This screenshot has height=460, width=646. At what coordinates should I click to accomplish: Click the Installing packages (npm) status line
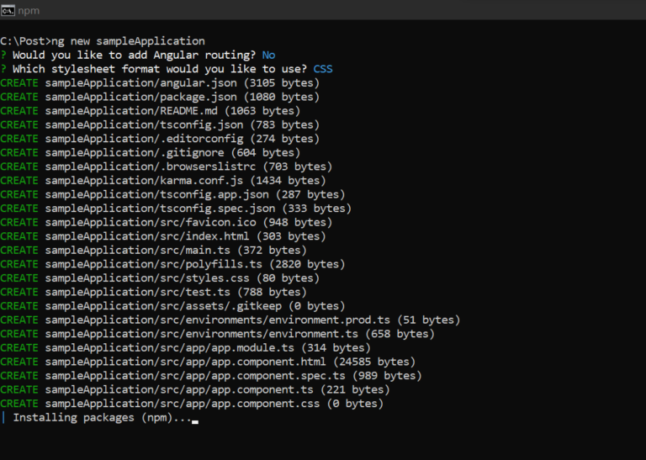pos(99,418)
